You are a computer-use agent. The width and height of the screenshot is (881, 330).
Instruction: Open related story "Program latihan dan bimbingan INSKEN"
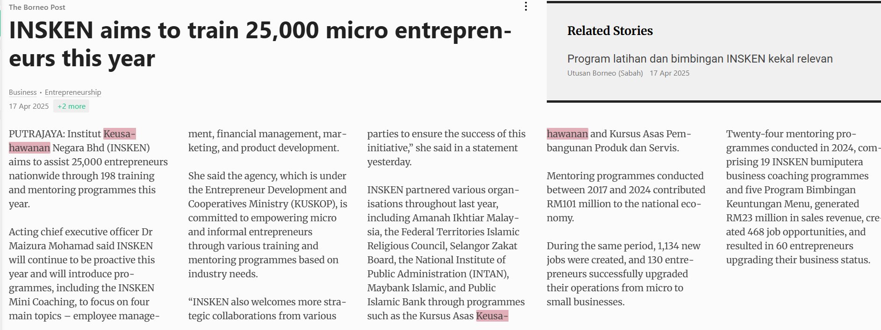[700, 59]
